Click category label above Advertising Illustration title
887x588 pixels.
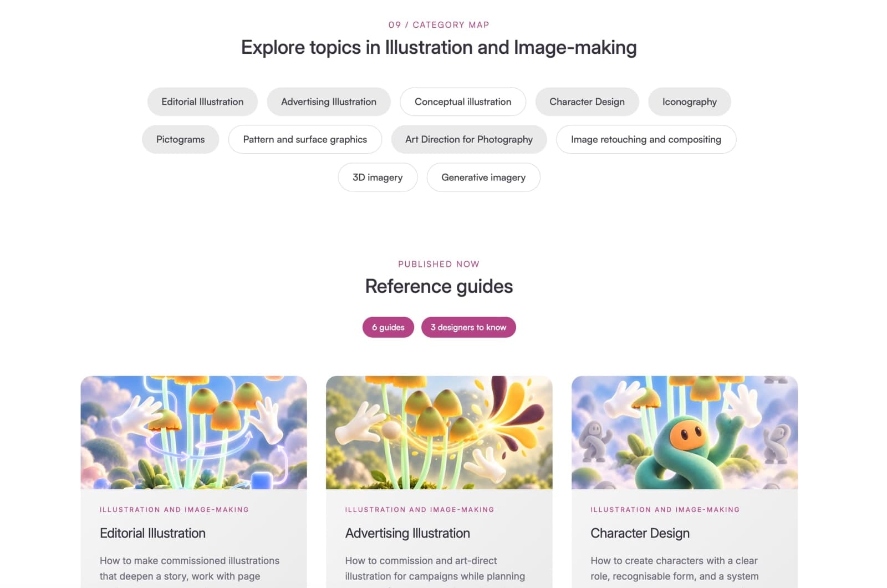pos(420,509)
